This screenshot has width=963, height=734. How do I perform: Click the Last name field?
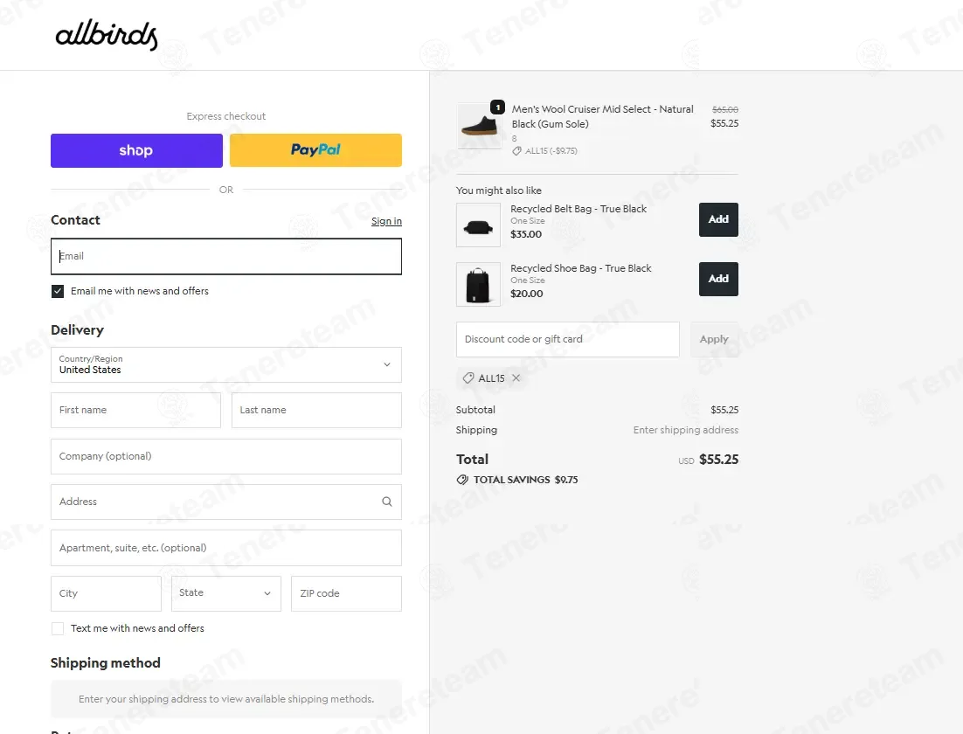coord(316,411)
